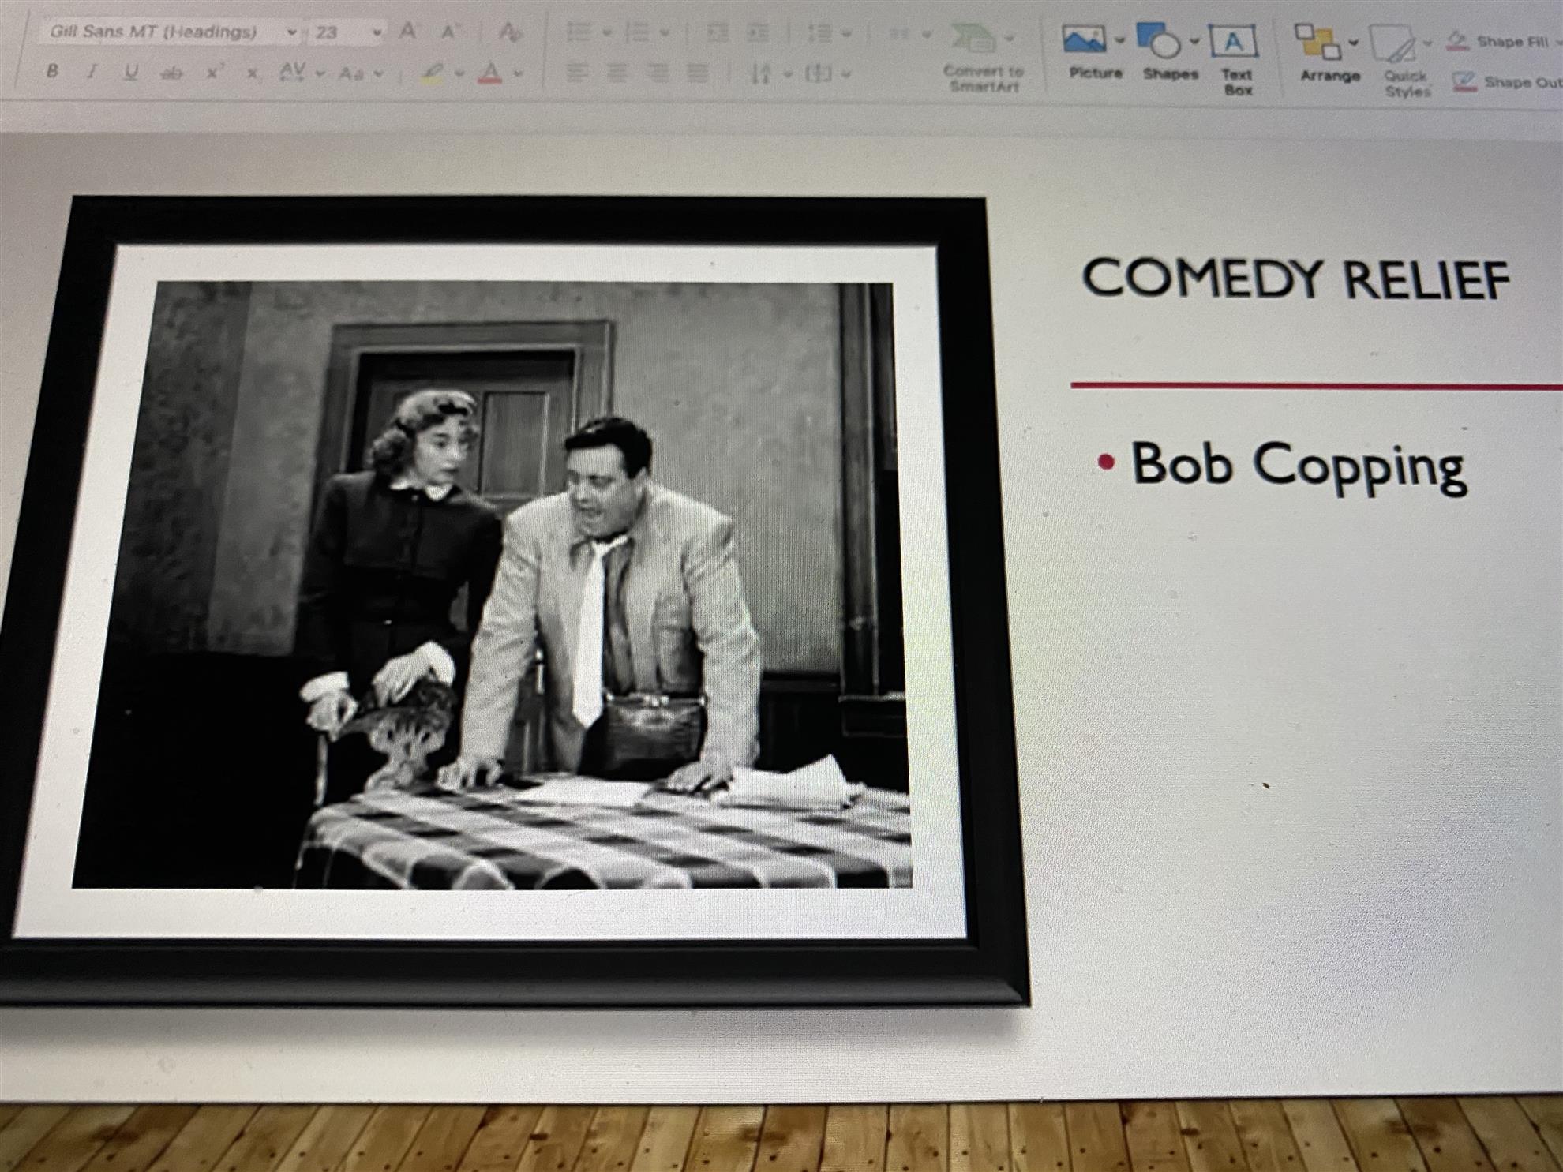Click Increase Font Size button
Viewport: 1563px width, 1172px height.
coord(407,32)
